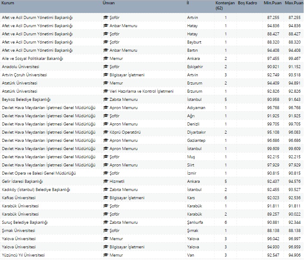Select the Artvin Çoruh Üniversitesi cell
The height and width of the screenshot is (260, 305).
pyautogui.click(x=24, y=75)
